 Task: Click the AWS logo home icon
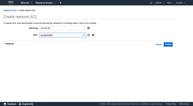[x=11, y=3]
